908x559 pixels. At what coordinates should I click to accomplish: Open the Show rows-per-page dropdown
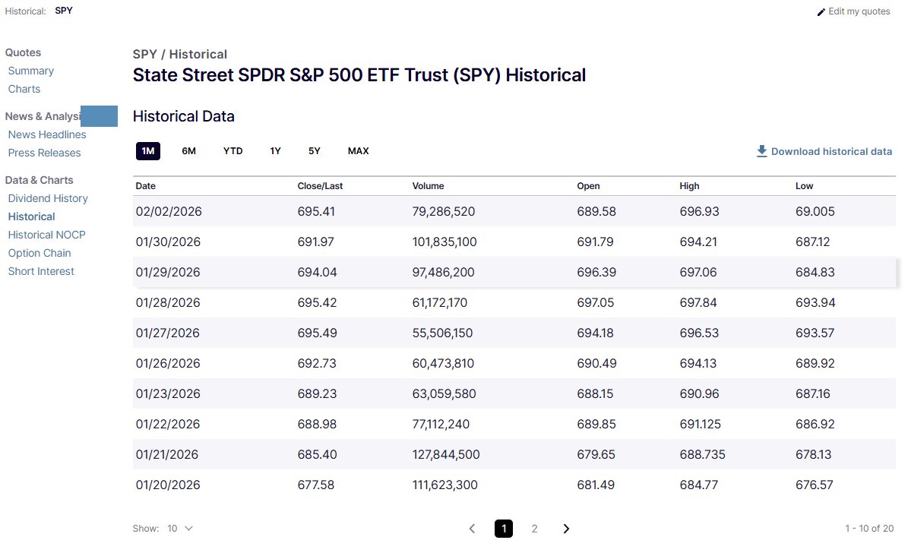[x=181, y=529]
